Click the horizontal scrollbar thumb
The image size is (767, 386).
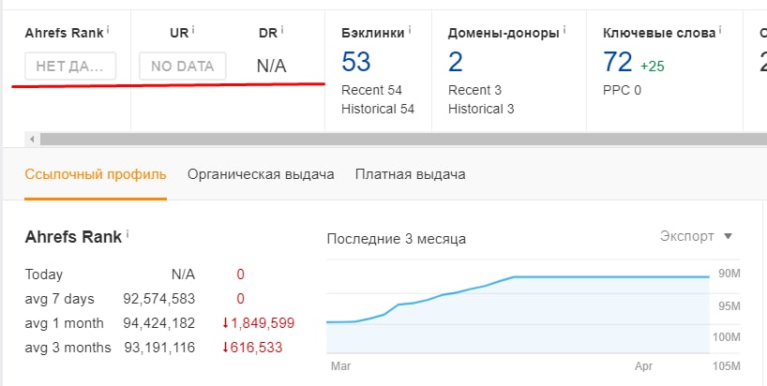coord(403,140)
